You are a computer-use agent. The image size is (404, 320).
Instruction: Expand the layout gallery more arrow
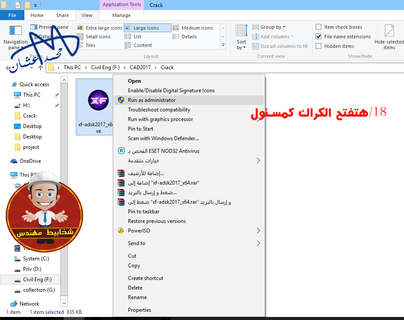click(223, 45)
